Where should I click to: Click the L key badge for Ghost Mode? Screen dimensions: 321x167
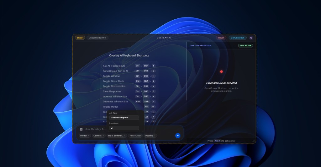[154, 81]
